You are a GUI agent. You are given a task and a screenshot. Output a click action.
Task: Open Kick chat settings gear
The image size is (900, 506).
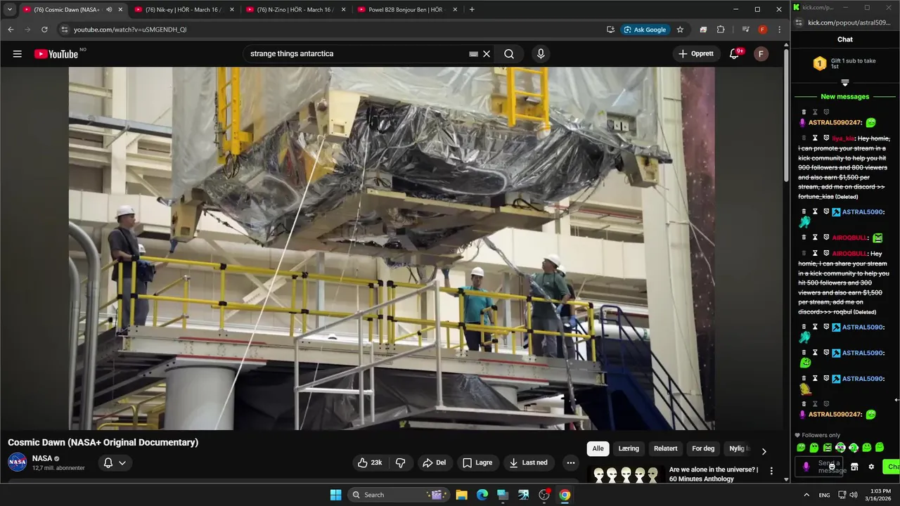pyautogui.click(x=871, y=467)
